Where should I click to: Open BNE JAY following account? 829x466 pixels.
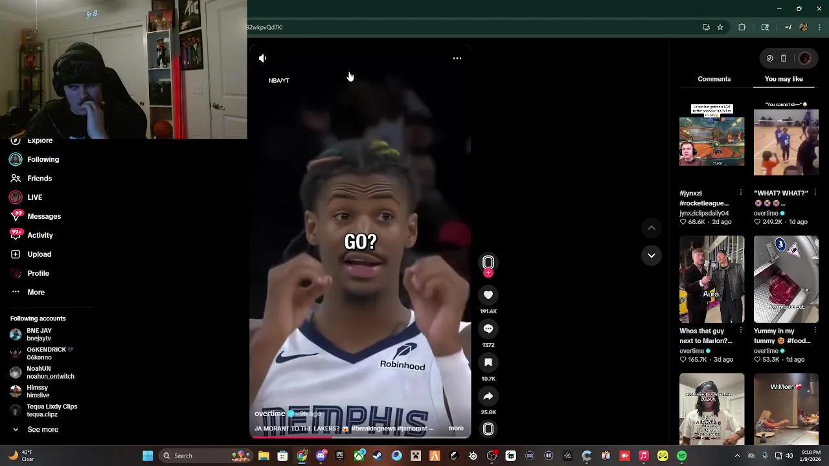pyautogui.click(x=31, y=335)
